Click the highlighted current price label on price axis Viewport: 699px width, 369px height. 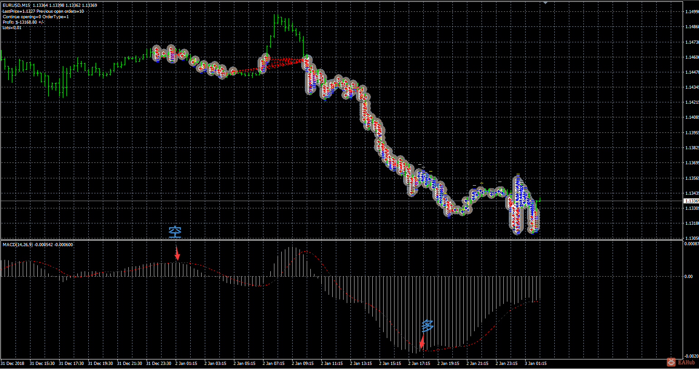[x=691, y=201]
